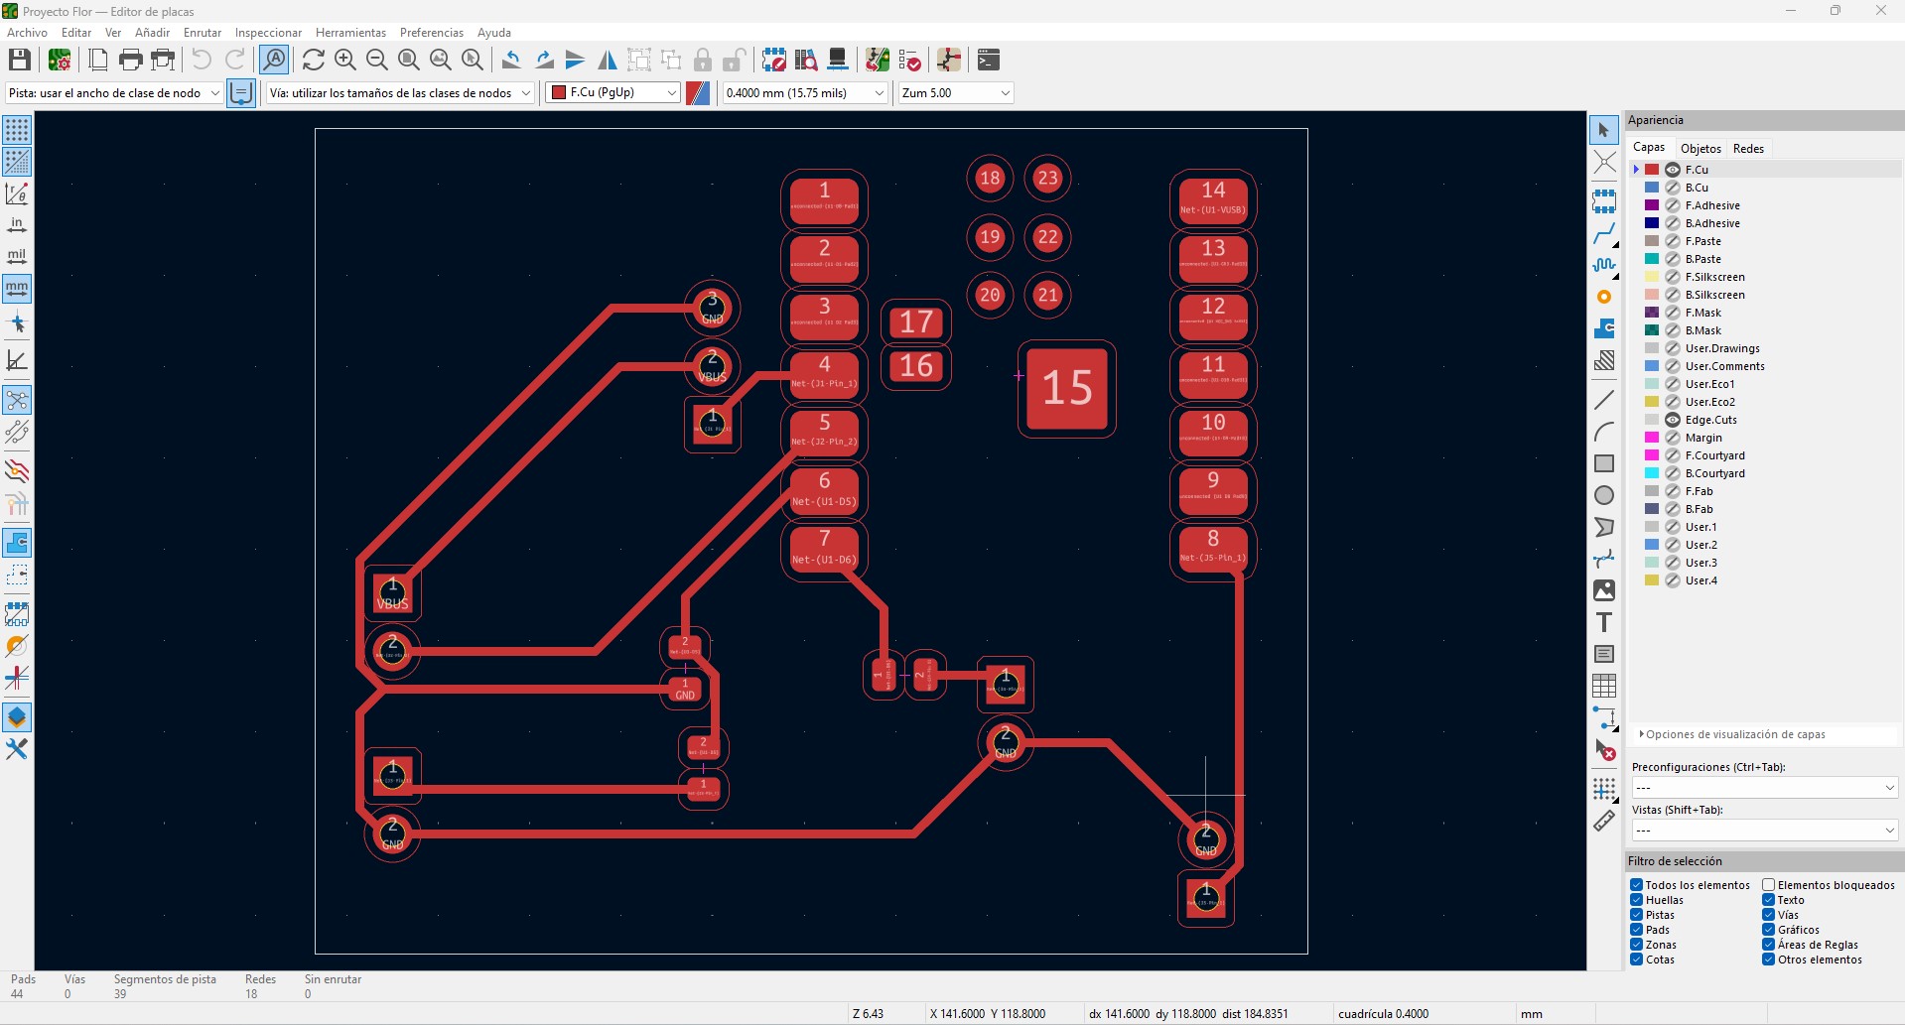Open the Ayuda menu

coord(494,33)
